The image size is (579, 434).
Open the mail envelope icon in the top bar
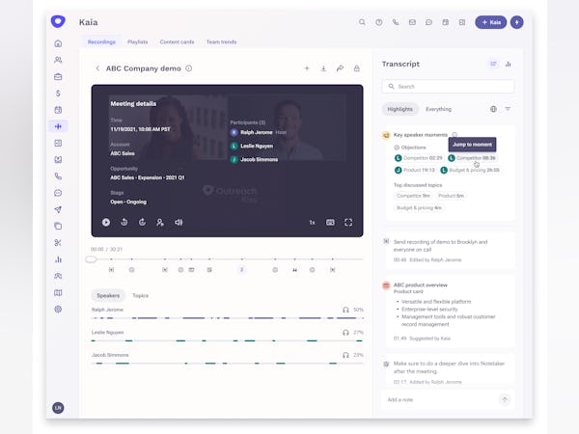pos(412,22)
